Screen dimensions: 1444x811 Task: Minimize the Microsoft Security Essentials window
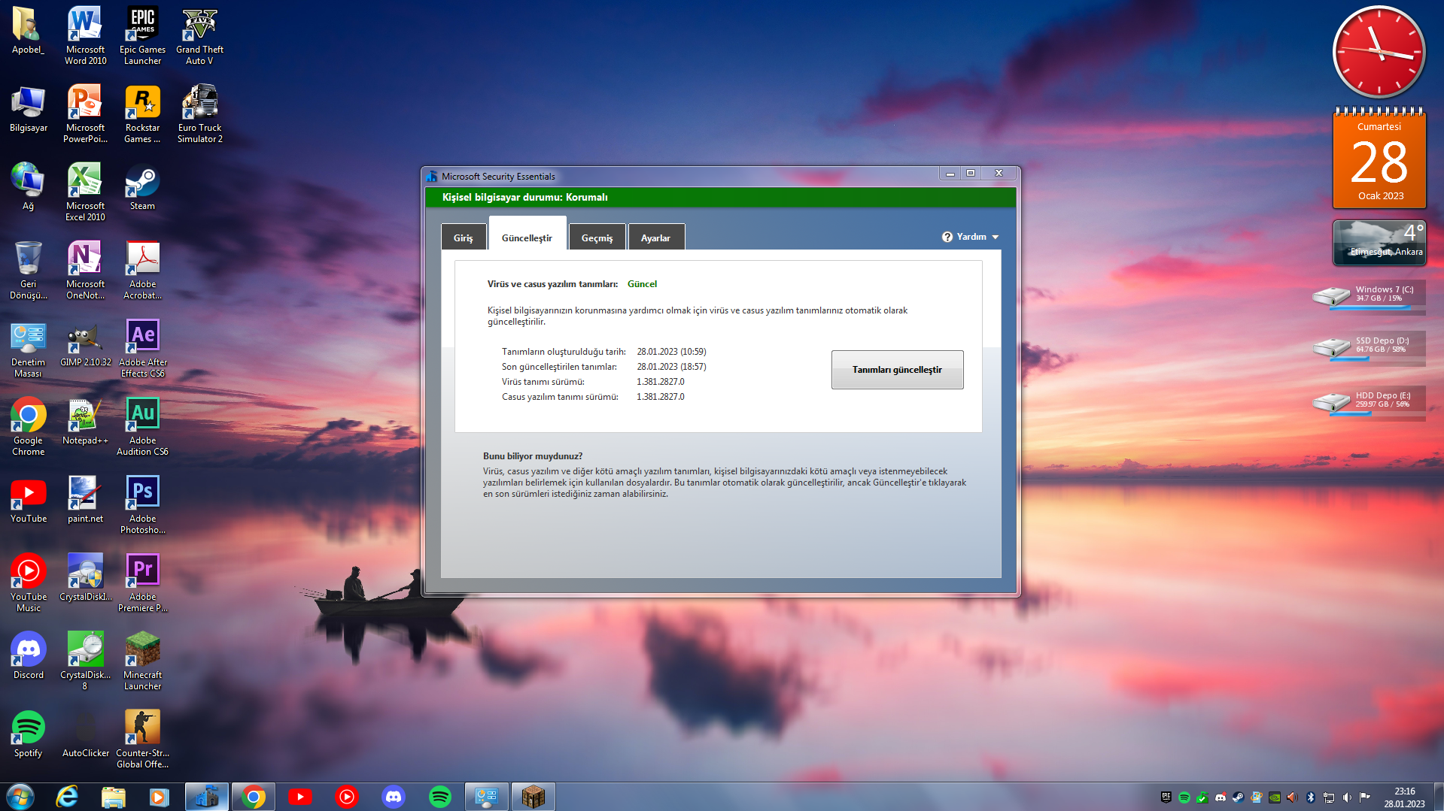950,174
